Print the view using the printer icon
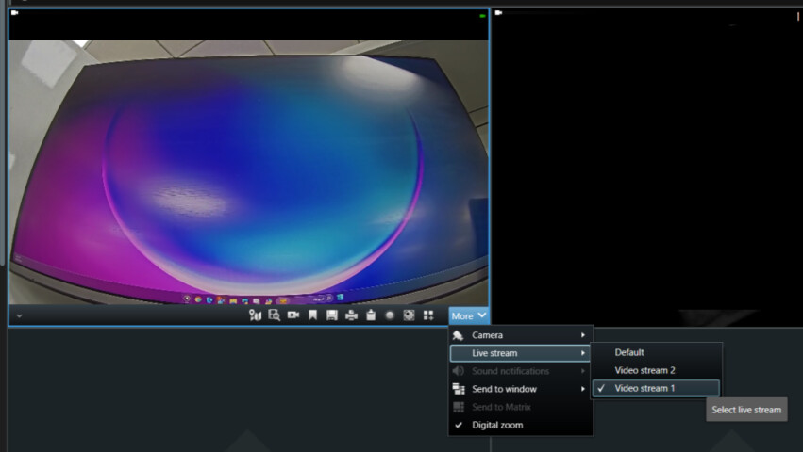The height and width of the screenshot is (452, 803). pyautogui.click(x=351, y=315)
